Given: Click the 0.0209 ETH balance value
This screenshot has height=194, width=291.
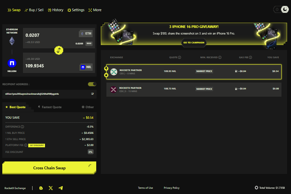Looking at the screenshot, I should point(79,43).
